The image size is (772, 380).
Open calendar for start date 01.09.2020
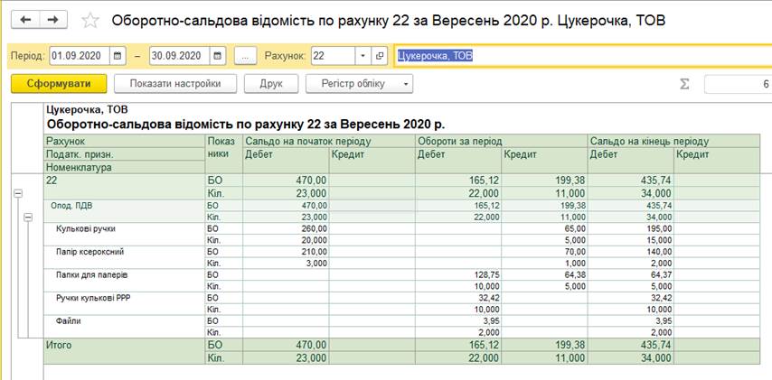(118, 56)
